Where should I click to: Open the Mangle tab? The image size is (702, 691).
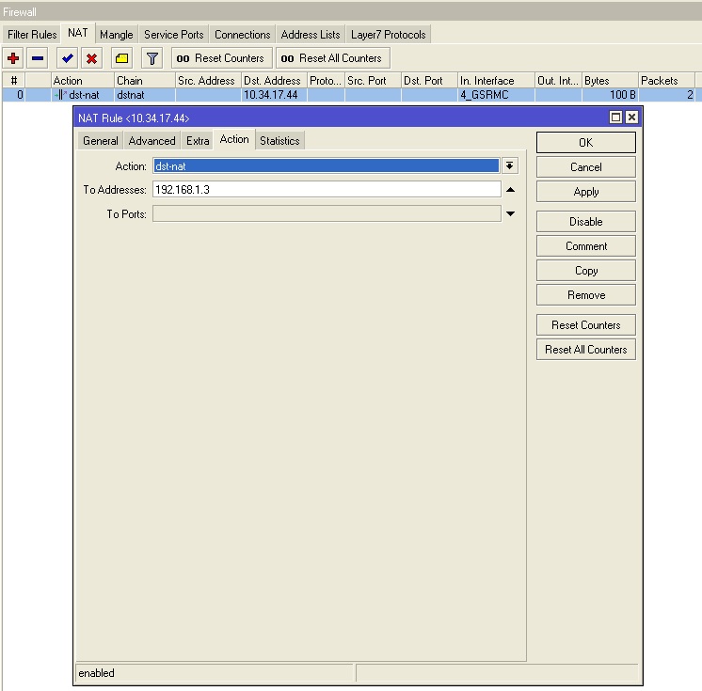(117, 35)
